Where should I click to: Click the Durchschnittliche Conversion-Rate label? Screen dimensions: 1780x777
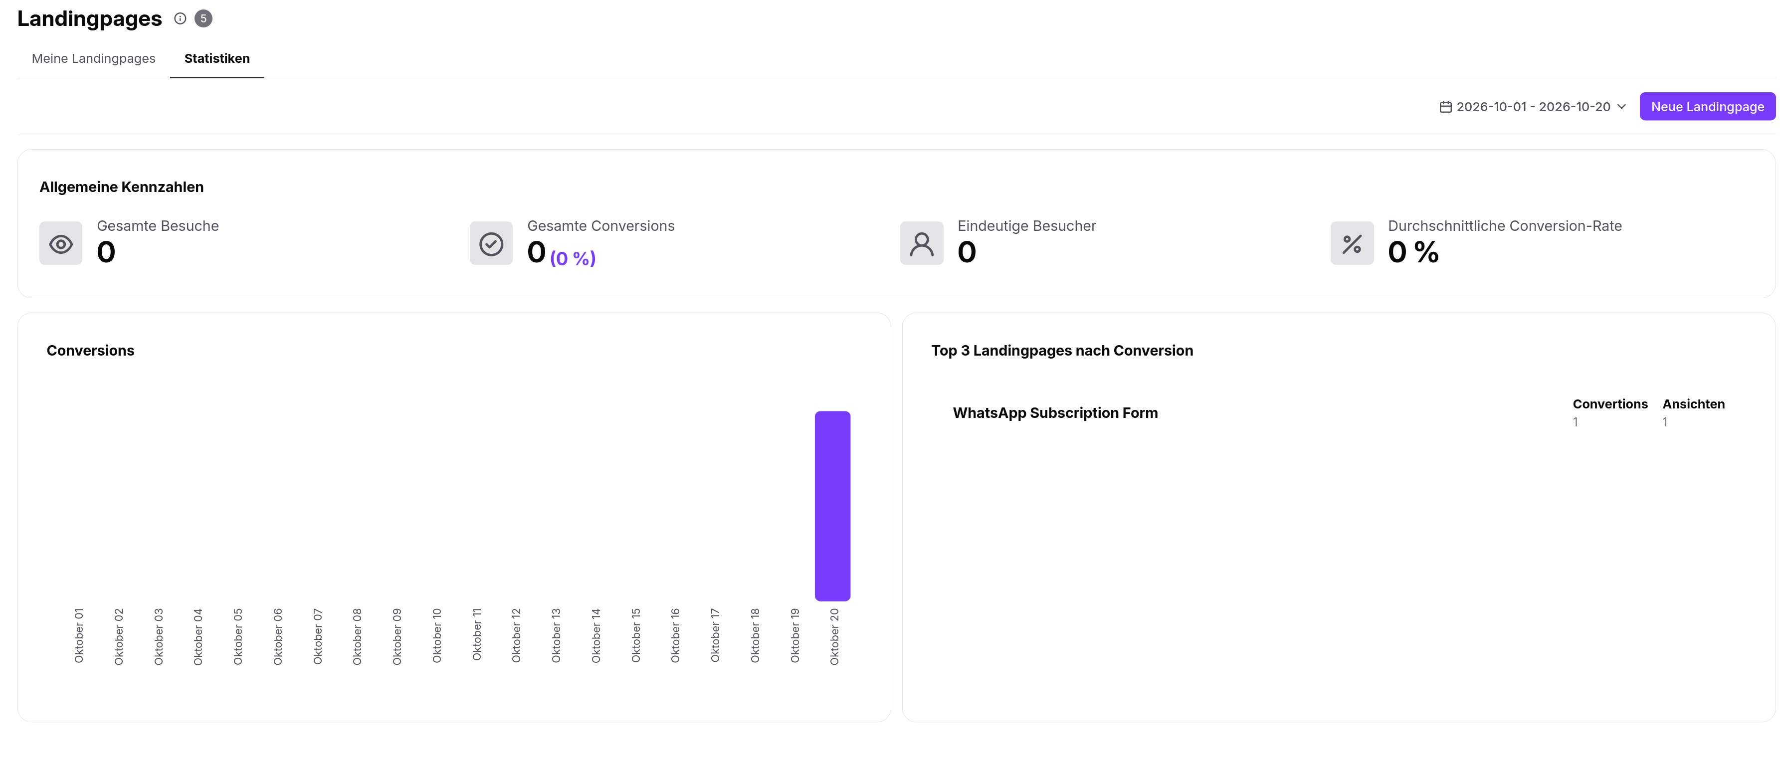pos(1504,226)
